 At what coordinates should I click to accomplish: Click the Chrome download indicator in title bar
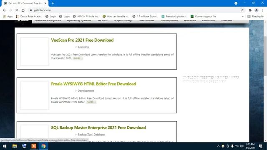[x=236, y=3]
